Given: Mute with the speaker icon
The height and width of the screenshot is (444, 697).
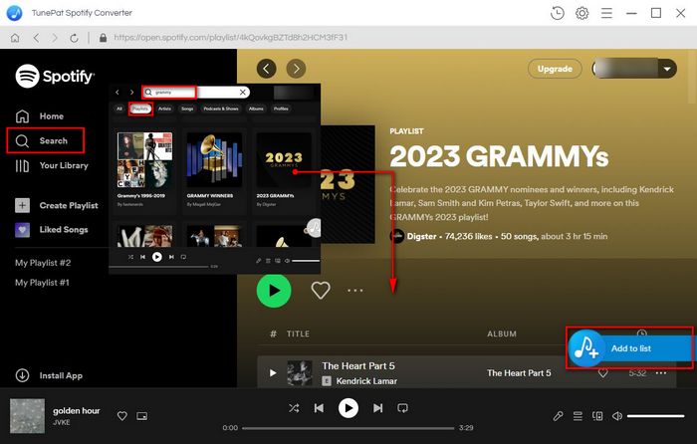Looking at the screenshot, I should tap(617, 416).
